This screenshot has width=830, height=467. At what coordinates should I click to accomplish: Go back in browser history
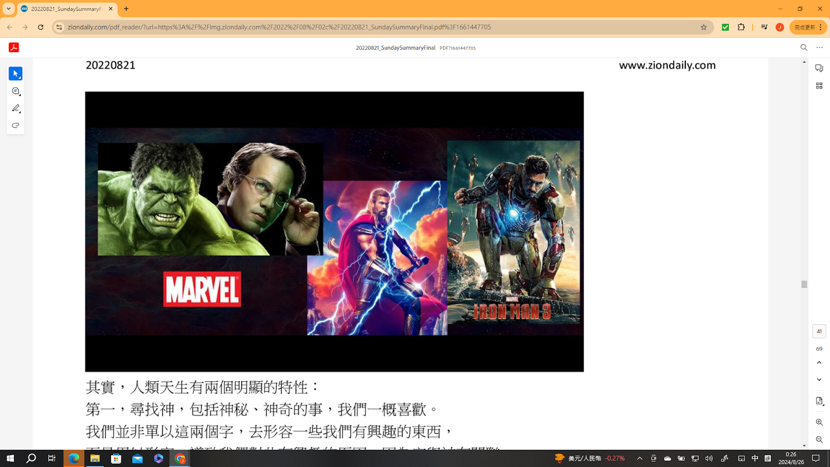(10, 27)
